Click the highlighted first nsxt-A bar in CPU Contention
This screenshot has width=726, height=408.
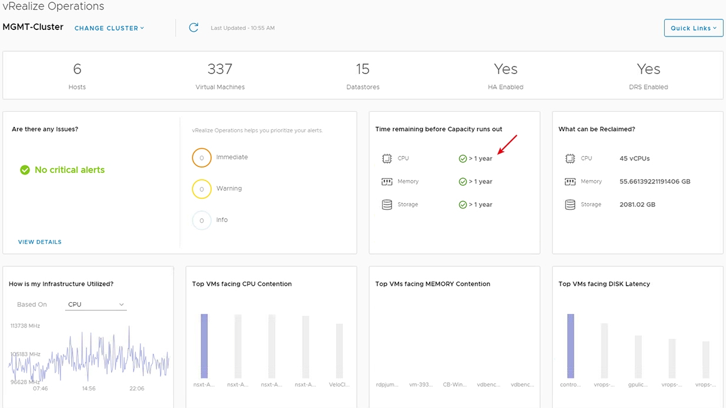pyautogui.click(x=204, y=346)
